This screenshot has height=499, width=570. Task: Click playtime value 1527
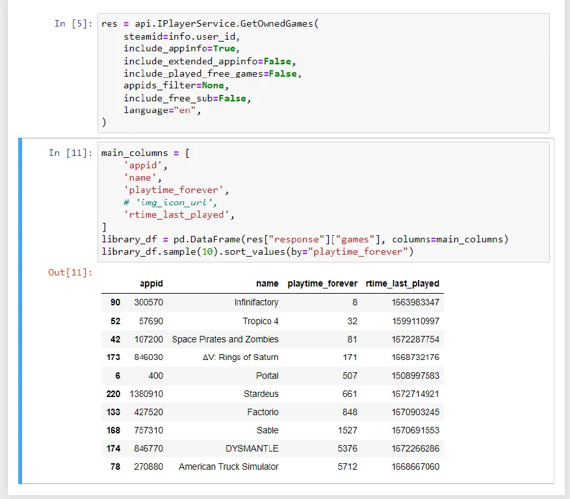[x=348, y=430]
